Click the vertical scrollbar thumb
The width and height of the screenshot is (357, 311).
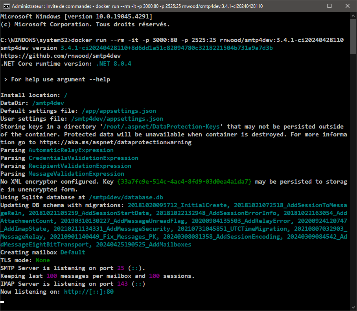[353, 37]
